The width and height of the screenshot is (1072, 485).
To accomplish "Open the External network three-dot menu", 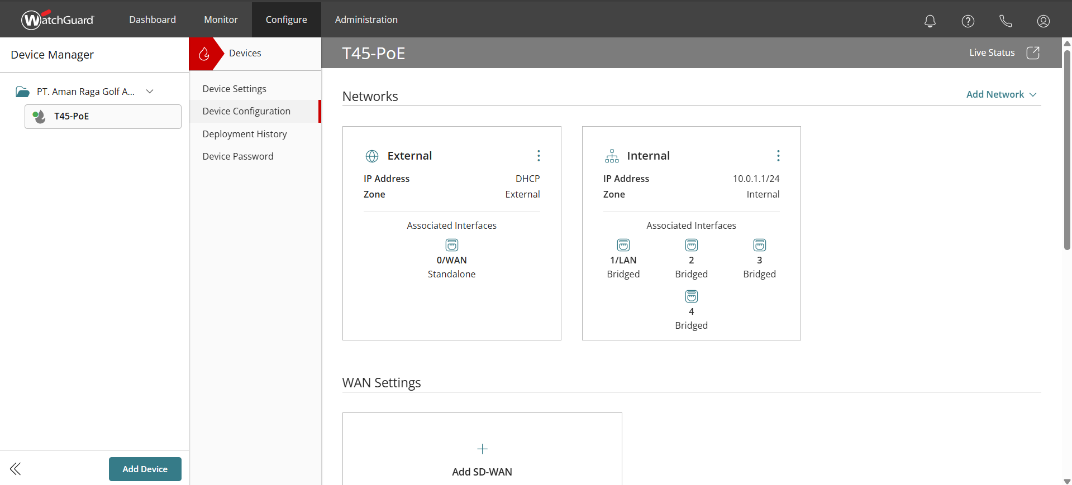I will tap(539, 156).
